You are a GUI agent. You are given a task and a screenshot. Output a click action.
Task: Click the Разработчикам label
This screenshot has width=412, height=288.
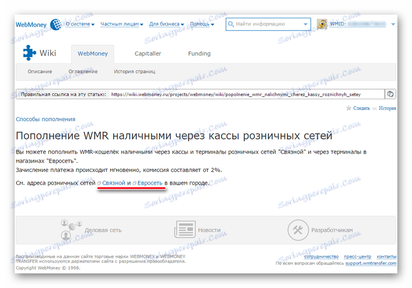[x=332, y=230]
